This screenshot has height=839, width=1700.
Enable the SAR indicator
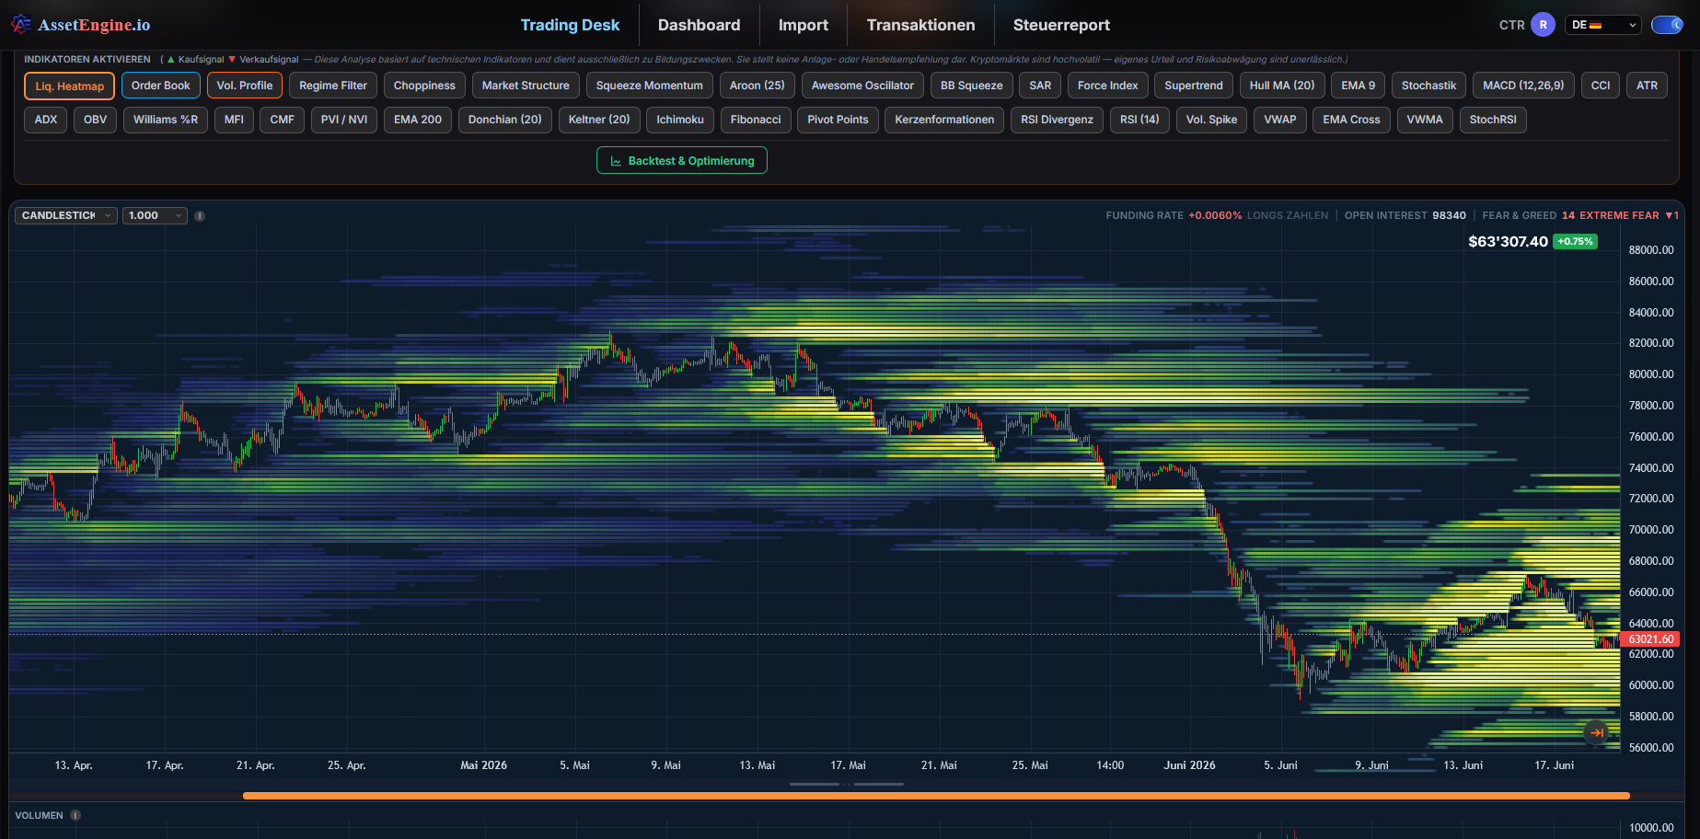[1040, 86]
